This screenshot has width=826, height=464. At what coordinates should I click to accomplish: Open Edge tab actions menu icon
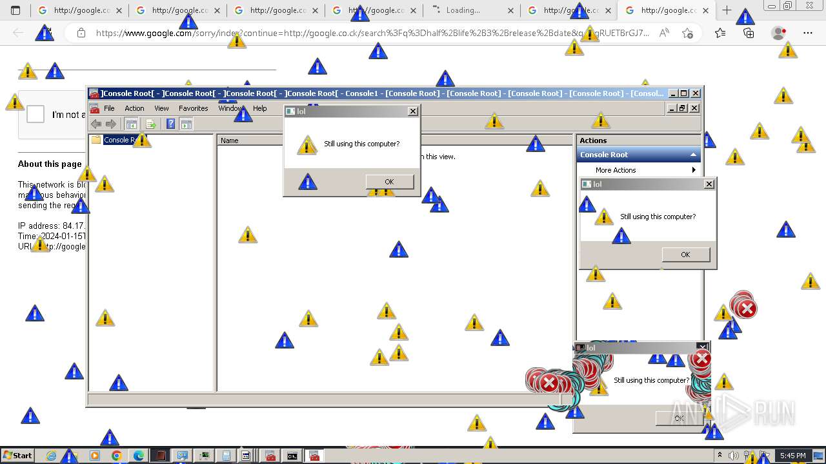[x=15, y=10]
